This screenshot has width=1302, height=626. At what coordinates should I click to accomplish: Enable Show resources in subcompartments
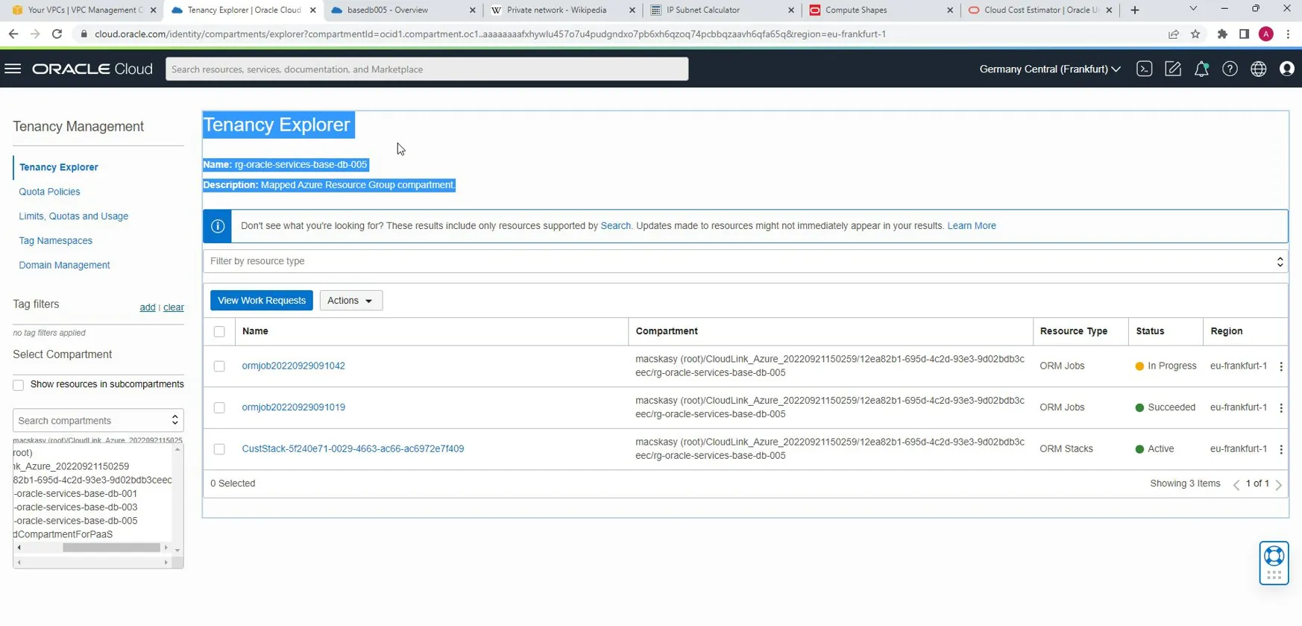(18, 385)
